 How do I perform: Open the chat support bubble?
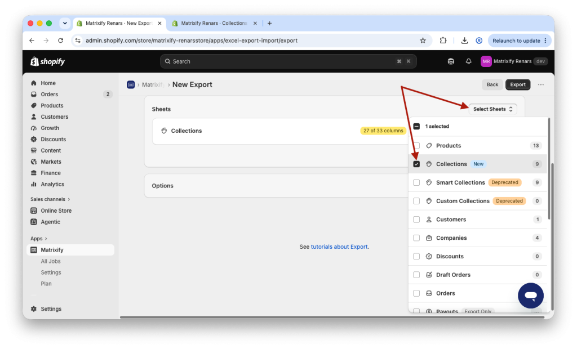(x=531, y=296)
